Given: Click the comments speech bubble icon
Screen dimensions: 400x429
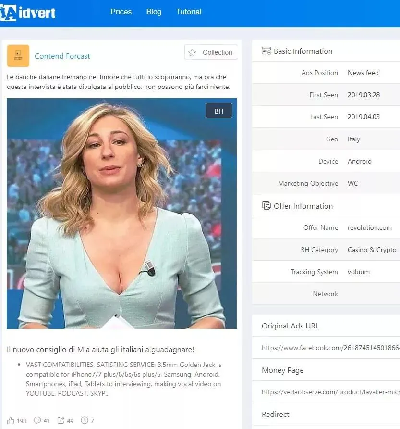Looking at the screenshot, I should [x=37, y=420].
